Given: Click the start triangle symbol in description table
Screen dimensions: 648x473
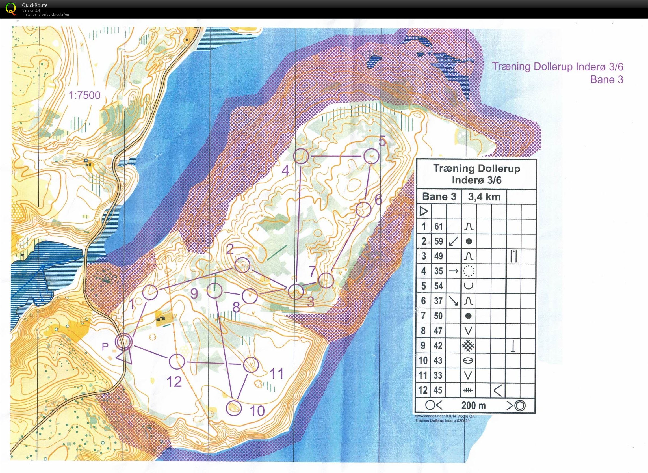Looking at the screenshot, I should click(x=424, y=211).
